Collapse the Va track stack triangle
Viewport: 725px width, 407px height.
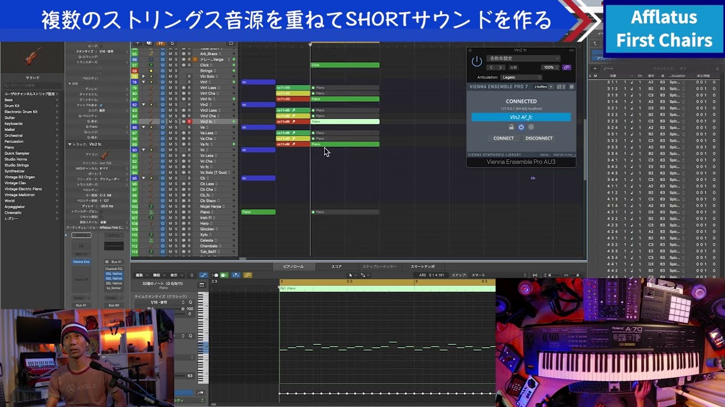pyautogui.click(x=143, y=127)
